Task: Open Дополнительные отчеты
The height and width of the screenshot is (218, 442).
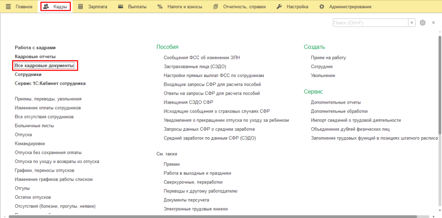Action: point(336,102)
